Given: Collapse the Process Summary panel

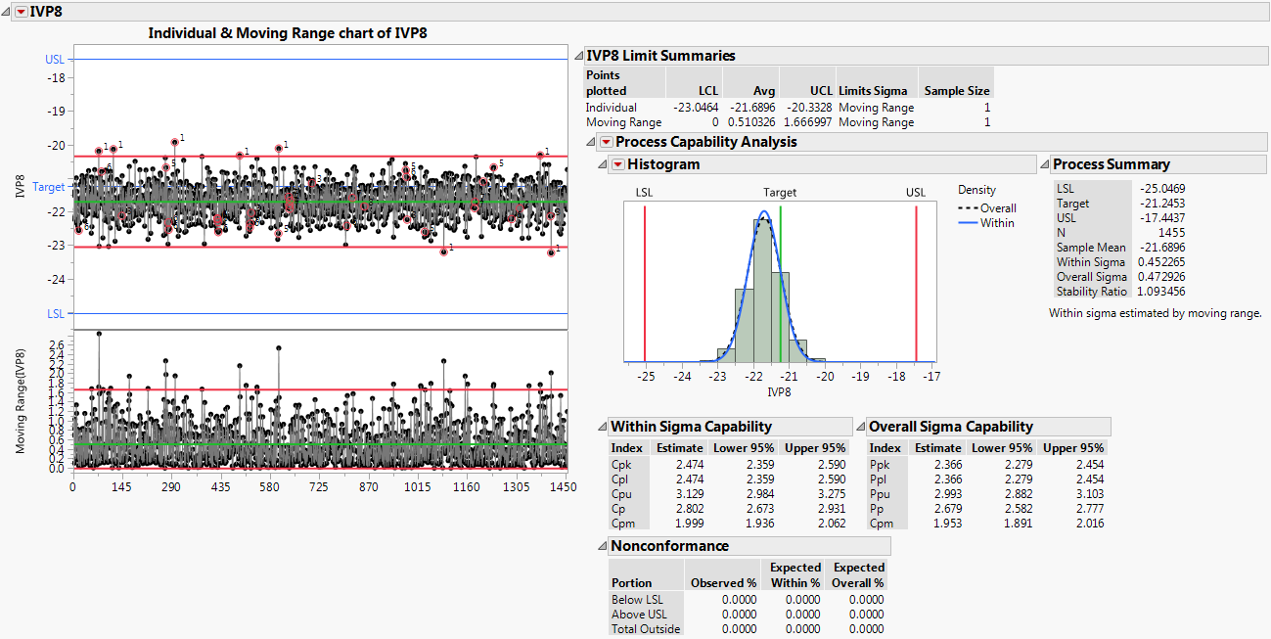Looking at the screenshot, I should pos(1044,164).
